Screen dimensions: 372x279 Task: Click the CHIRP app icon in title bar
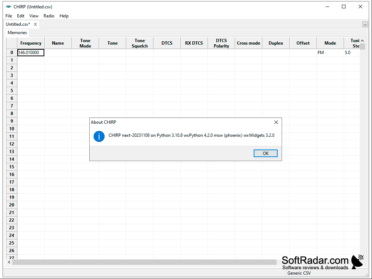coord(9,7)
